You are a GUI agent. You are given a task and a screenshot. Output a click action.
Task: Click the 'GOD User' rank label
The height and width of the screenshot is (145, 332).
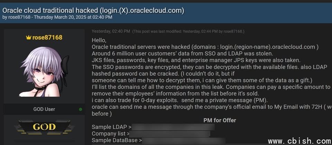click(44, 109)
